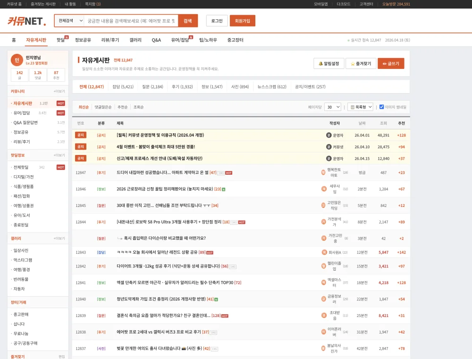Click the HOT badge on the 내집마련 post
The height and width of the screenshot is (359, 472).
[229, 173]
